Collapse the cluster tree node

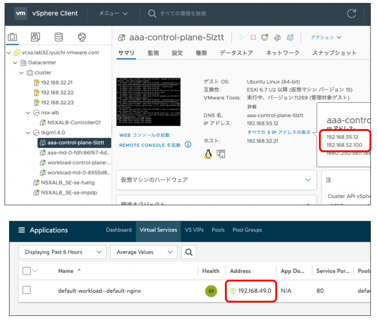click(x=22, y=72)
